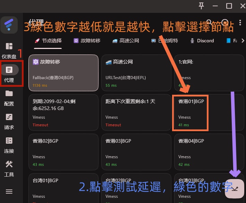Select the 故障转移 Fallback node card

point(63,73)
